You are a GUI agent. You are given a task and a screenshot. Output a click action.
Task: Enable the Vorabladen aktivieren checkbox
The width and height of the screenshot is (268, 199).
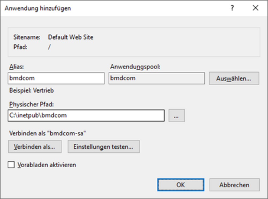tap(11, 165)
